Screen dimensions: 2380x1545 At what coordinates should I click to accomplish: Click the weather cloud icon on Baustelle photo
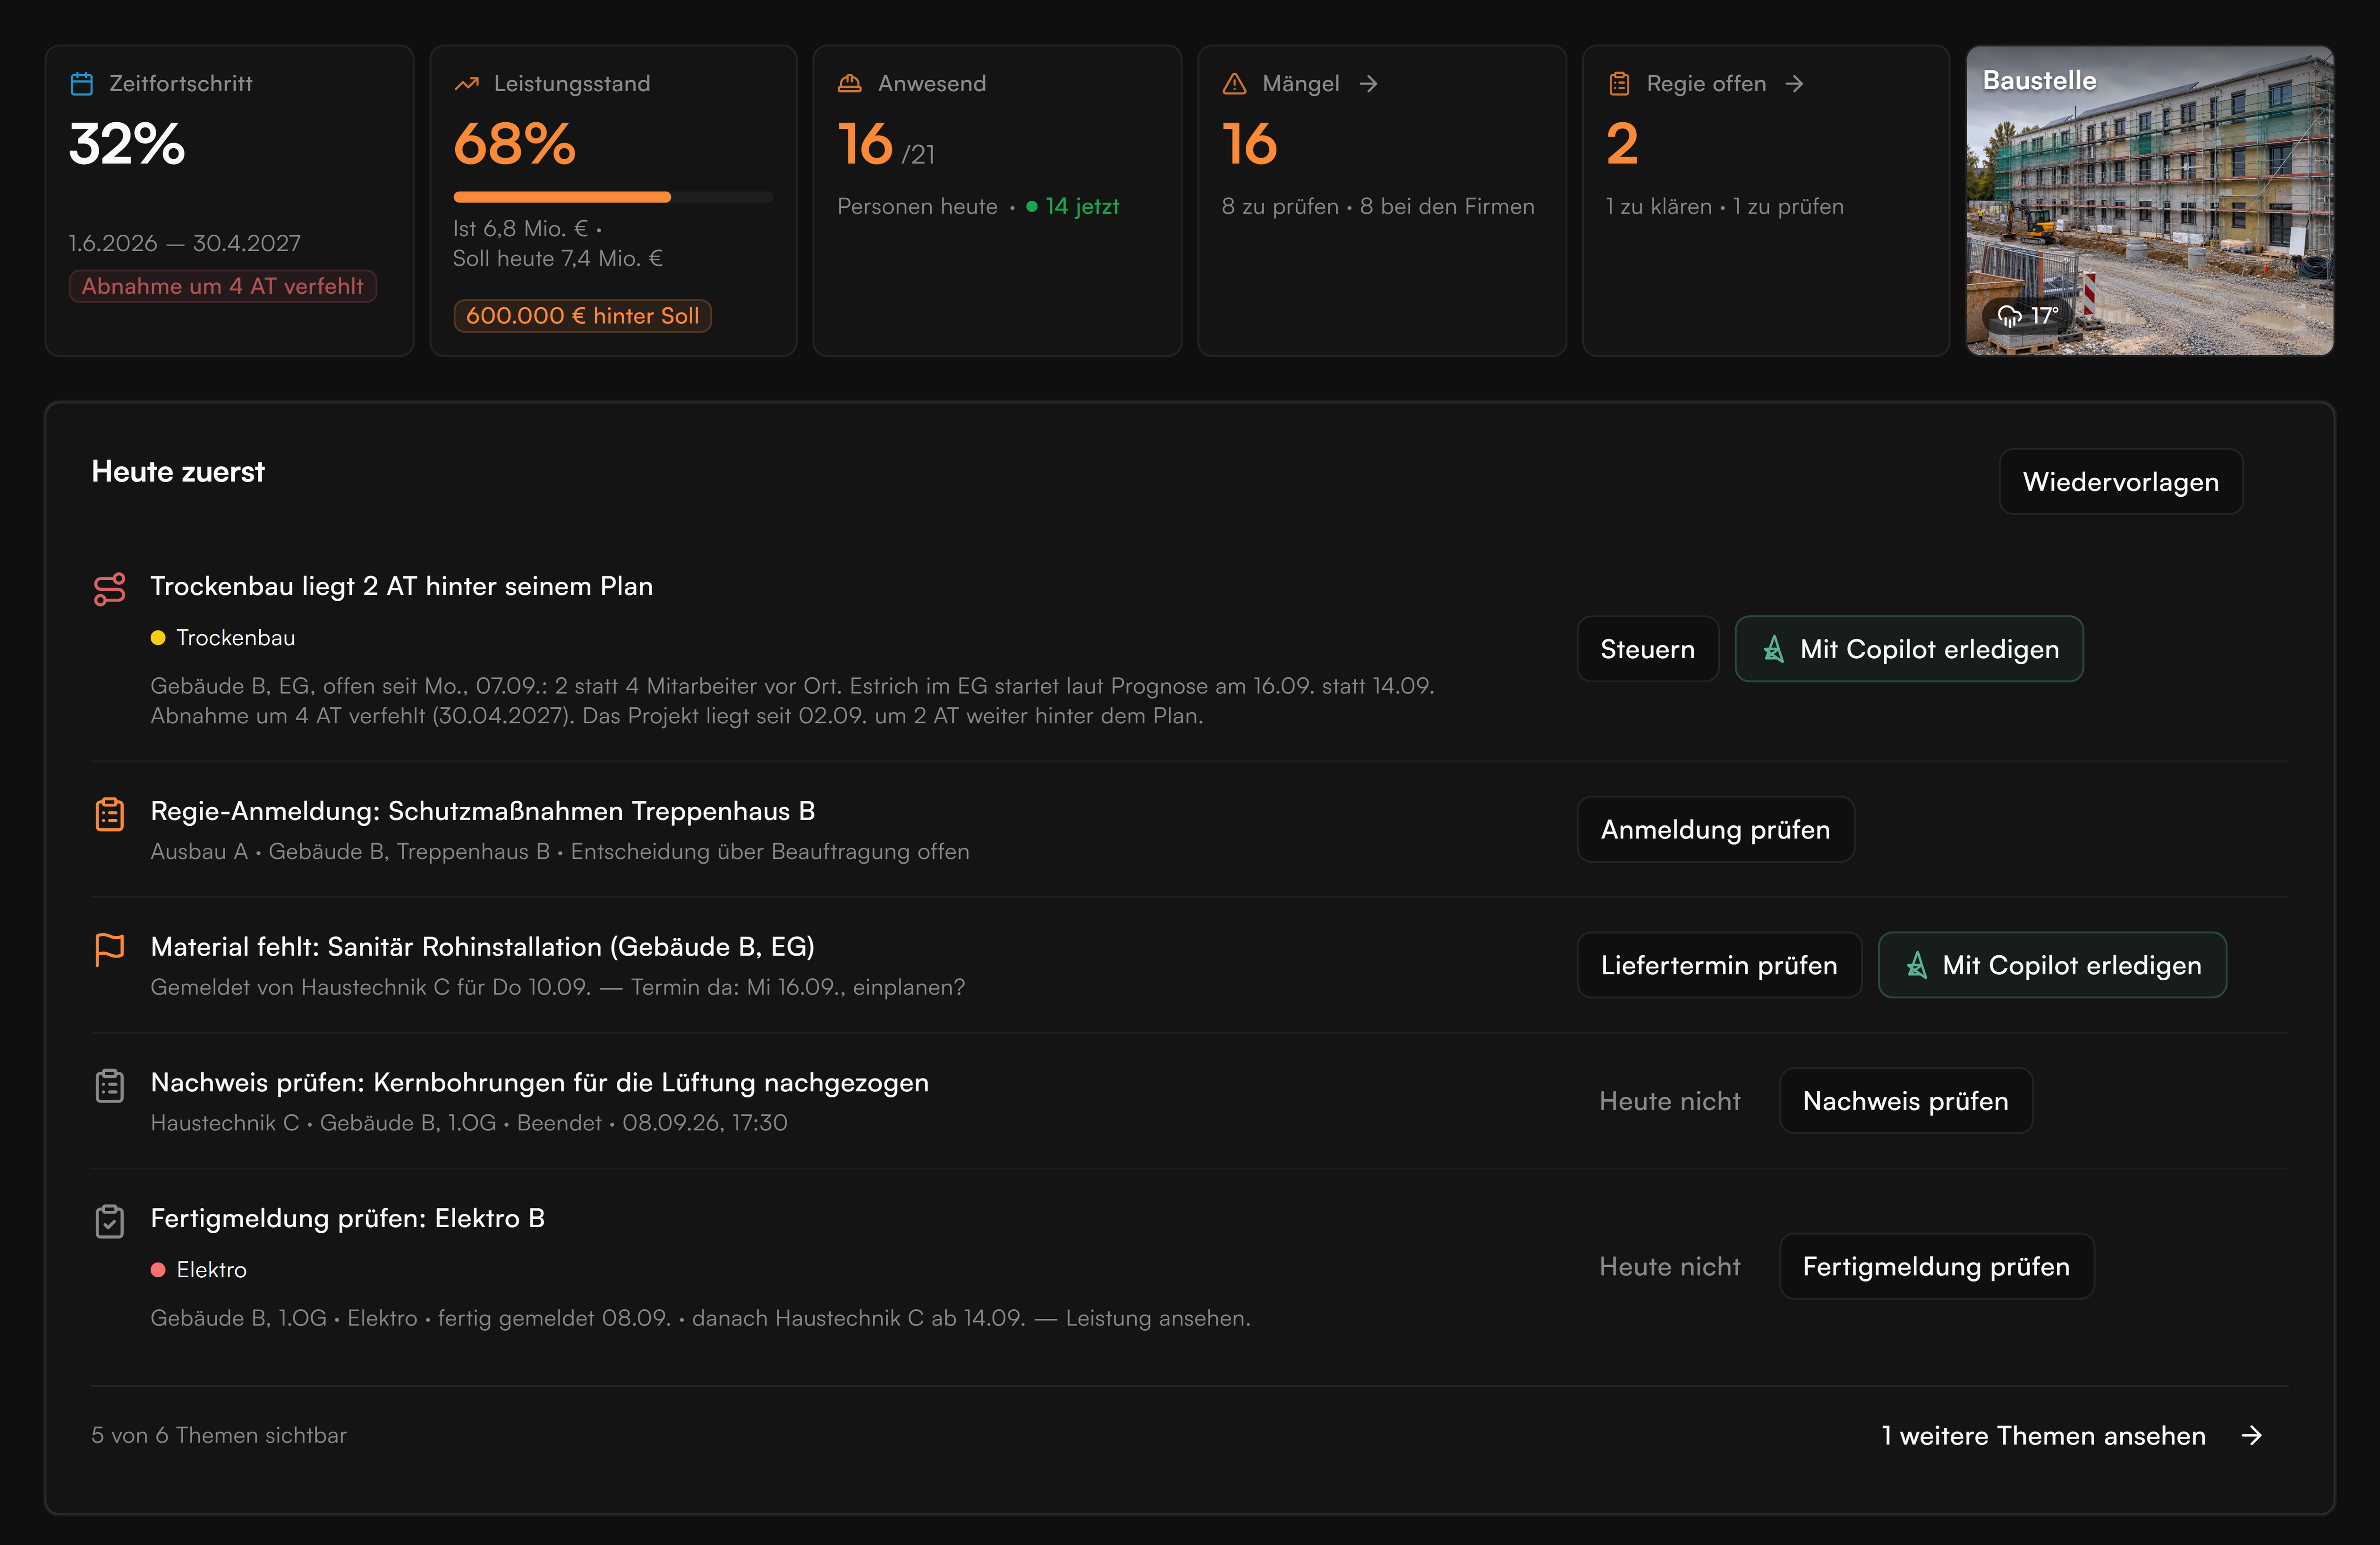click(2009, 316)
